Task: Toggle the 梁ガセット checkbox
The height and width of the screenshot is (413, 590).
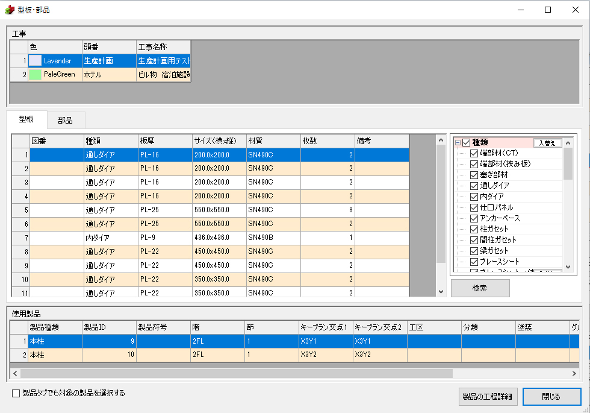Action: point(474,251)
